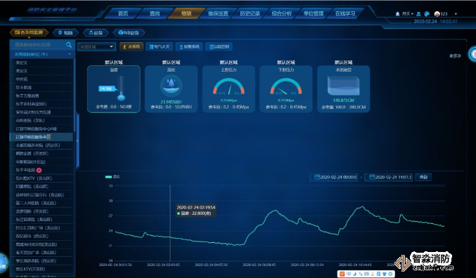476x278 pixels.
Task: Click the alarm bell icon
Action: tap(397, 13)
